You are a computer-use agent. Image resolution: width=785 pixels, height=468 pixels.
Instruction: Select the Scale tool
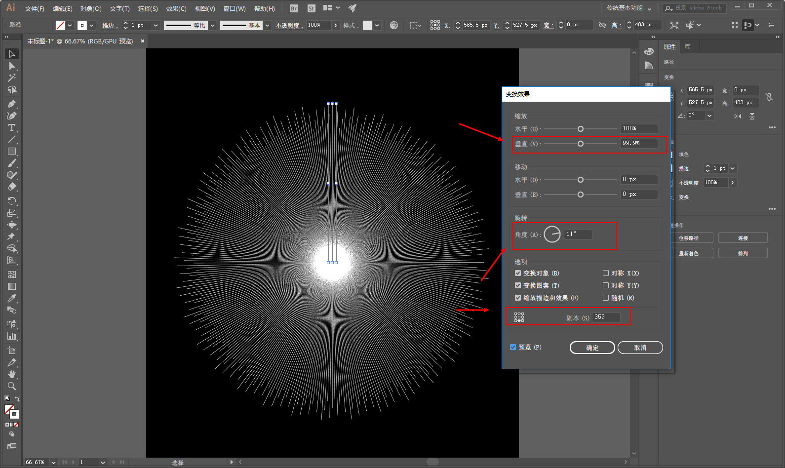click(x=12, y=213)
